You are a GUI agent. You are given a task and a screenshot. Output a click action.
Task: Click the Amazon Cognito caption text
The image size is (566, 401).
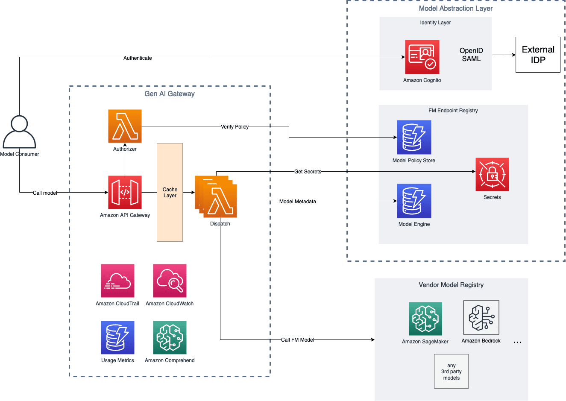[x=422, y=80]
